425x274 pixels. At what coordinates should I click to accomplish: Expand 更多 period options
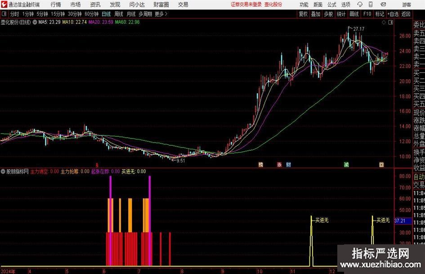[161, 14]
